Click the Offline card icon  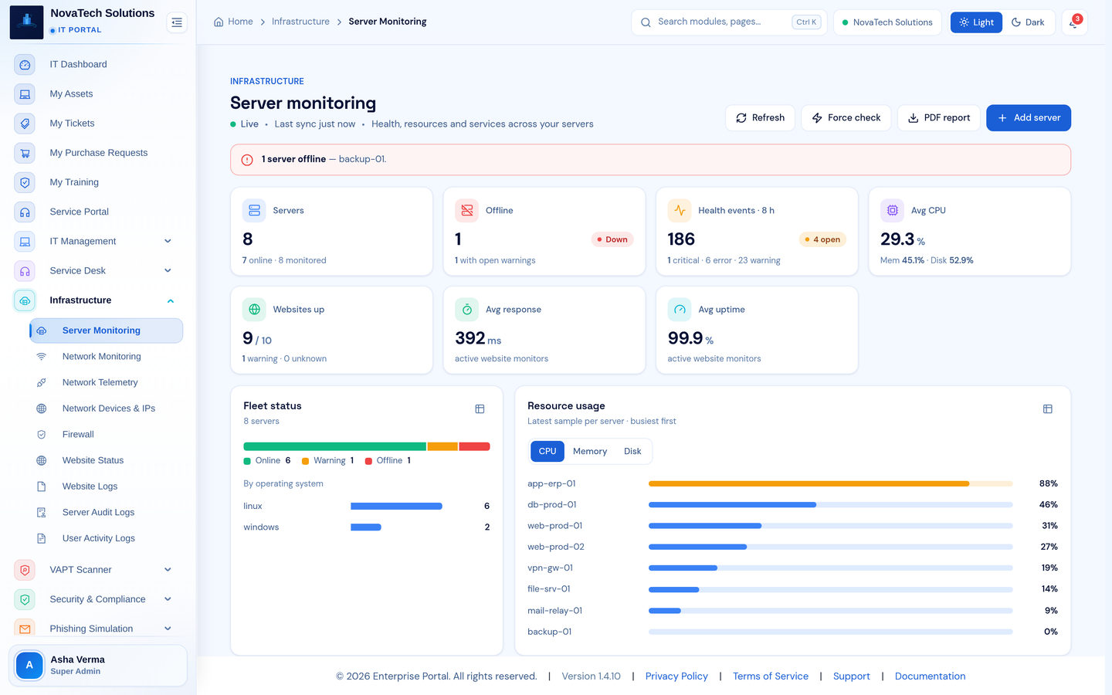pyautogui.click(x=467, y=210)
